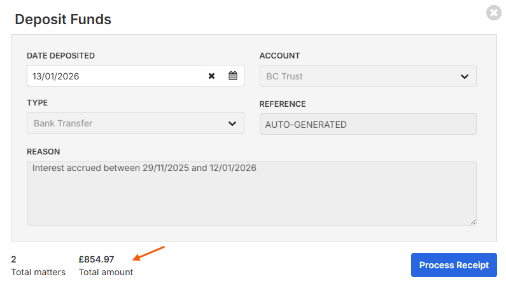The height and width of the screenshot is (286, 506).
Task: Close the Deposit Funds dialog
Action: pyautogui.click(x=493, y=13)
